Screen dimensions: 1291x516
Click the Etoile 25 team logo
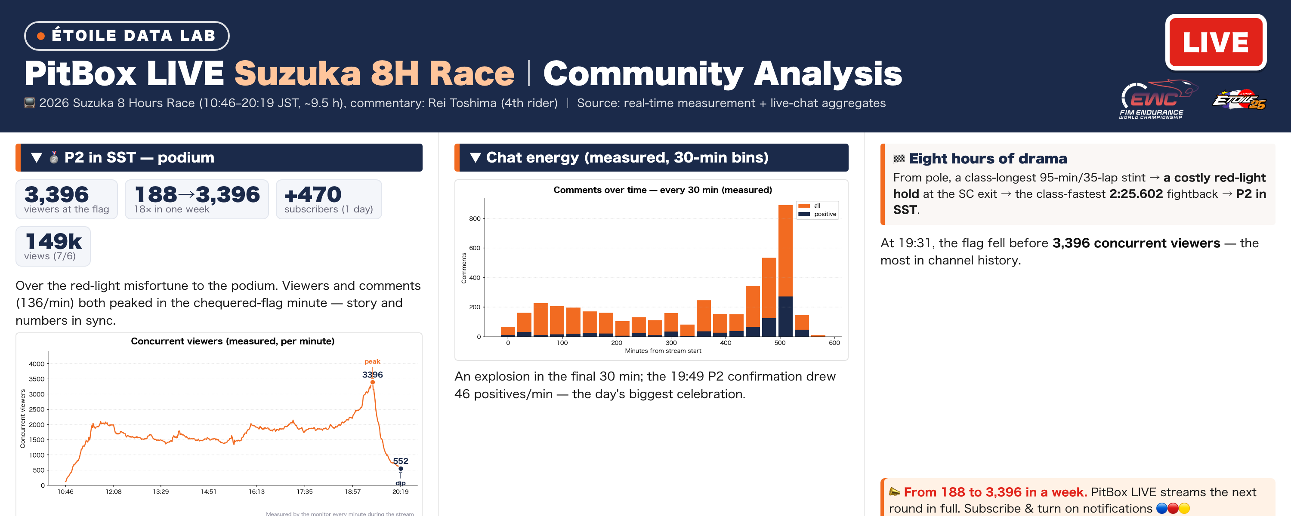[1239, 100]
